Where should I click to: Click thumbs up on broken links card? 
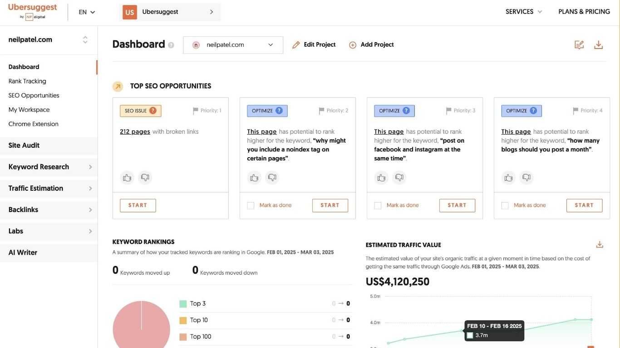tap(127, 178)
